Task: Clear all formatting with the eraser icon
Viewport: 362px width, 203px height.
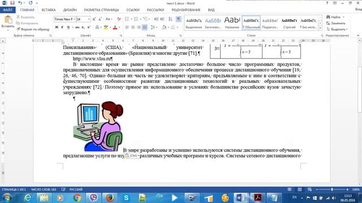Action: coord(119,19)
